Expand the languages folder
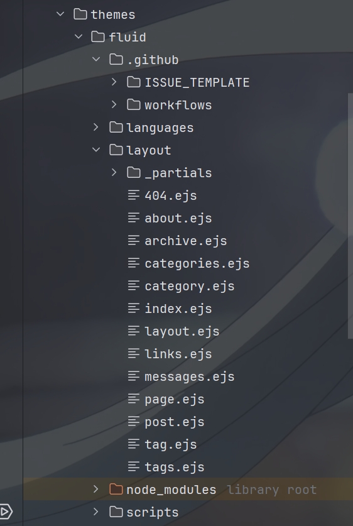The height and width of the screenshot is (526, 353). (96, 127)
